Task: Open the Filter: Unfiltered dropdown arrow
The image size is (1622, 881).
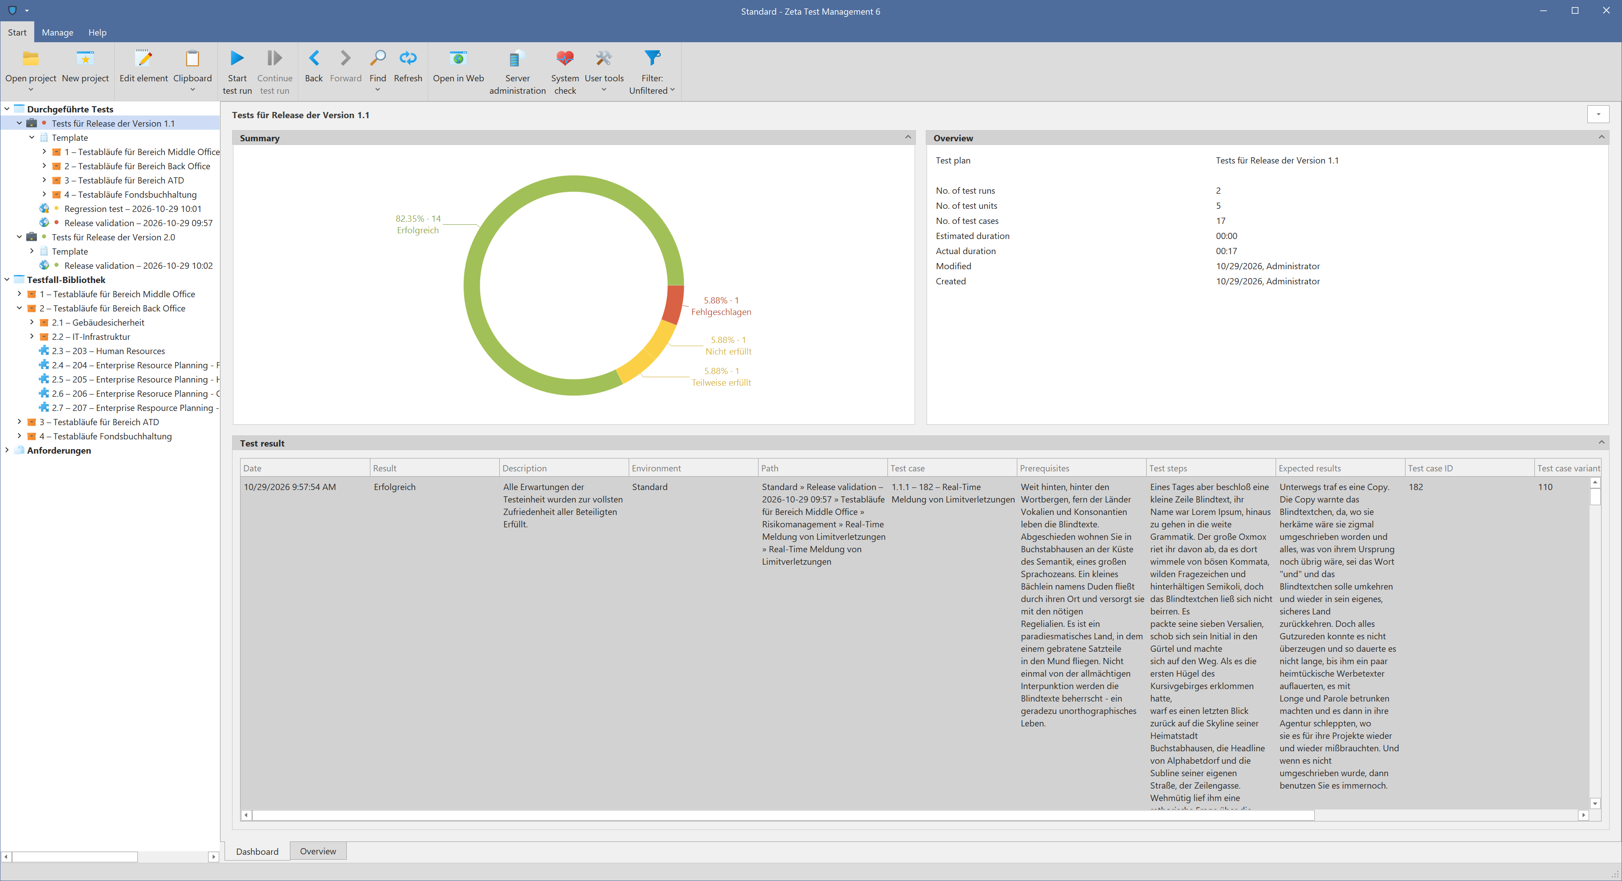Action: click(672, 90)
